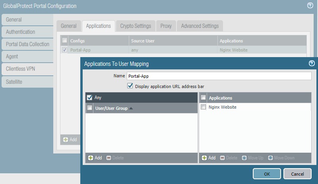
Task: Uncheck the Any user checkbox
Action: coord(89,97)
